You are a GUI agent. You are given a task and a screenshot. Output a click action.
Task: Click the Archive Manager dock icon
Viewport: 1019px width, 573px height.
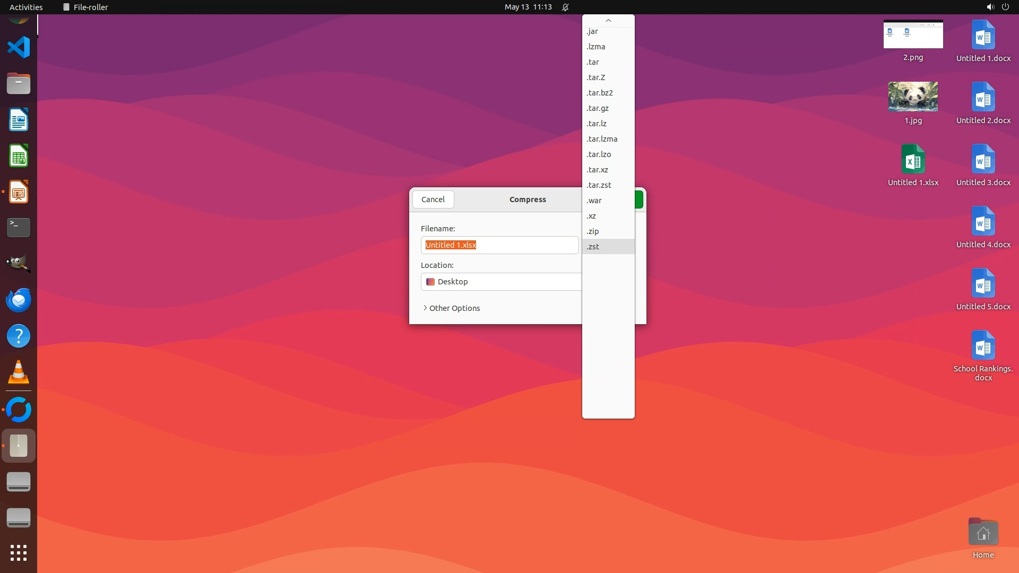[19, 446]
